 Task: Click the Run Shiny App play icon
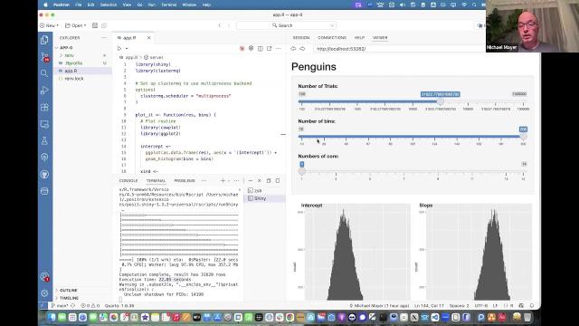pyautogui.click(x=119, y=48)
